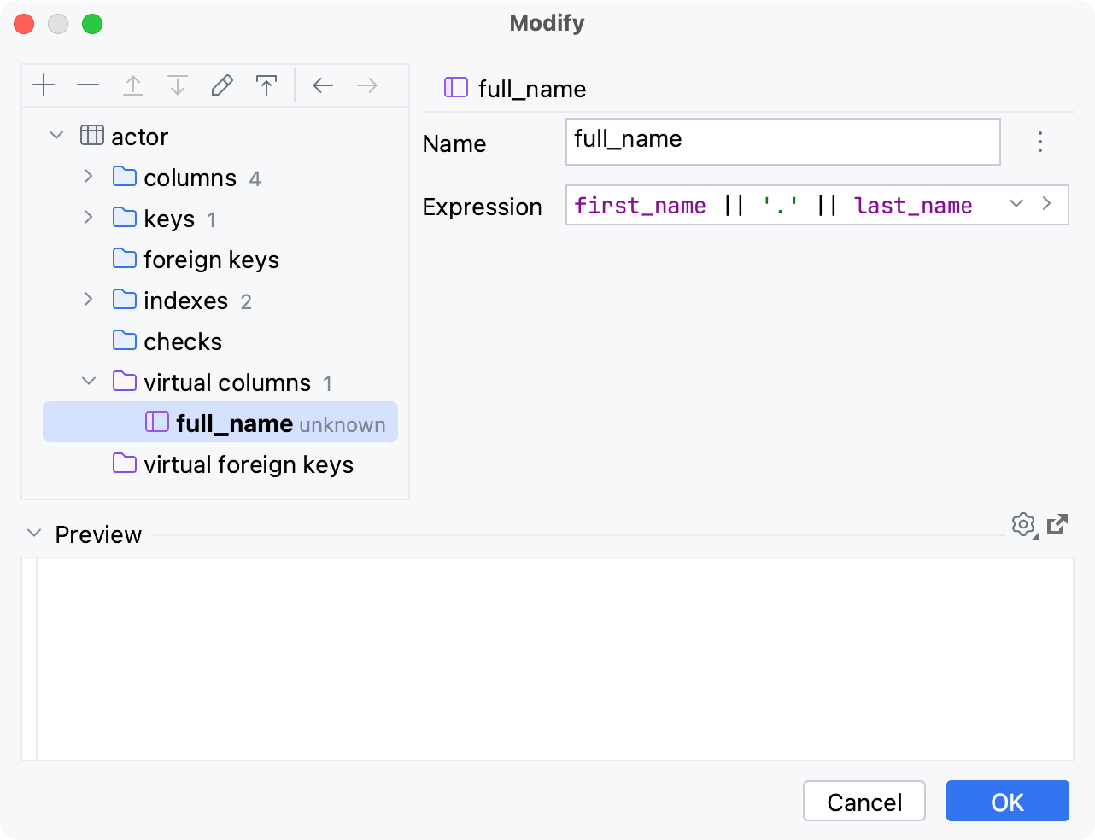
Task: Open the Expression field dropdown arrow
Action: click(1016, 204)
